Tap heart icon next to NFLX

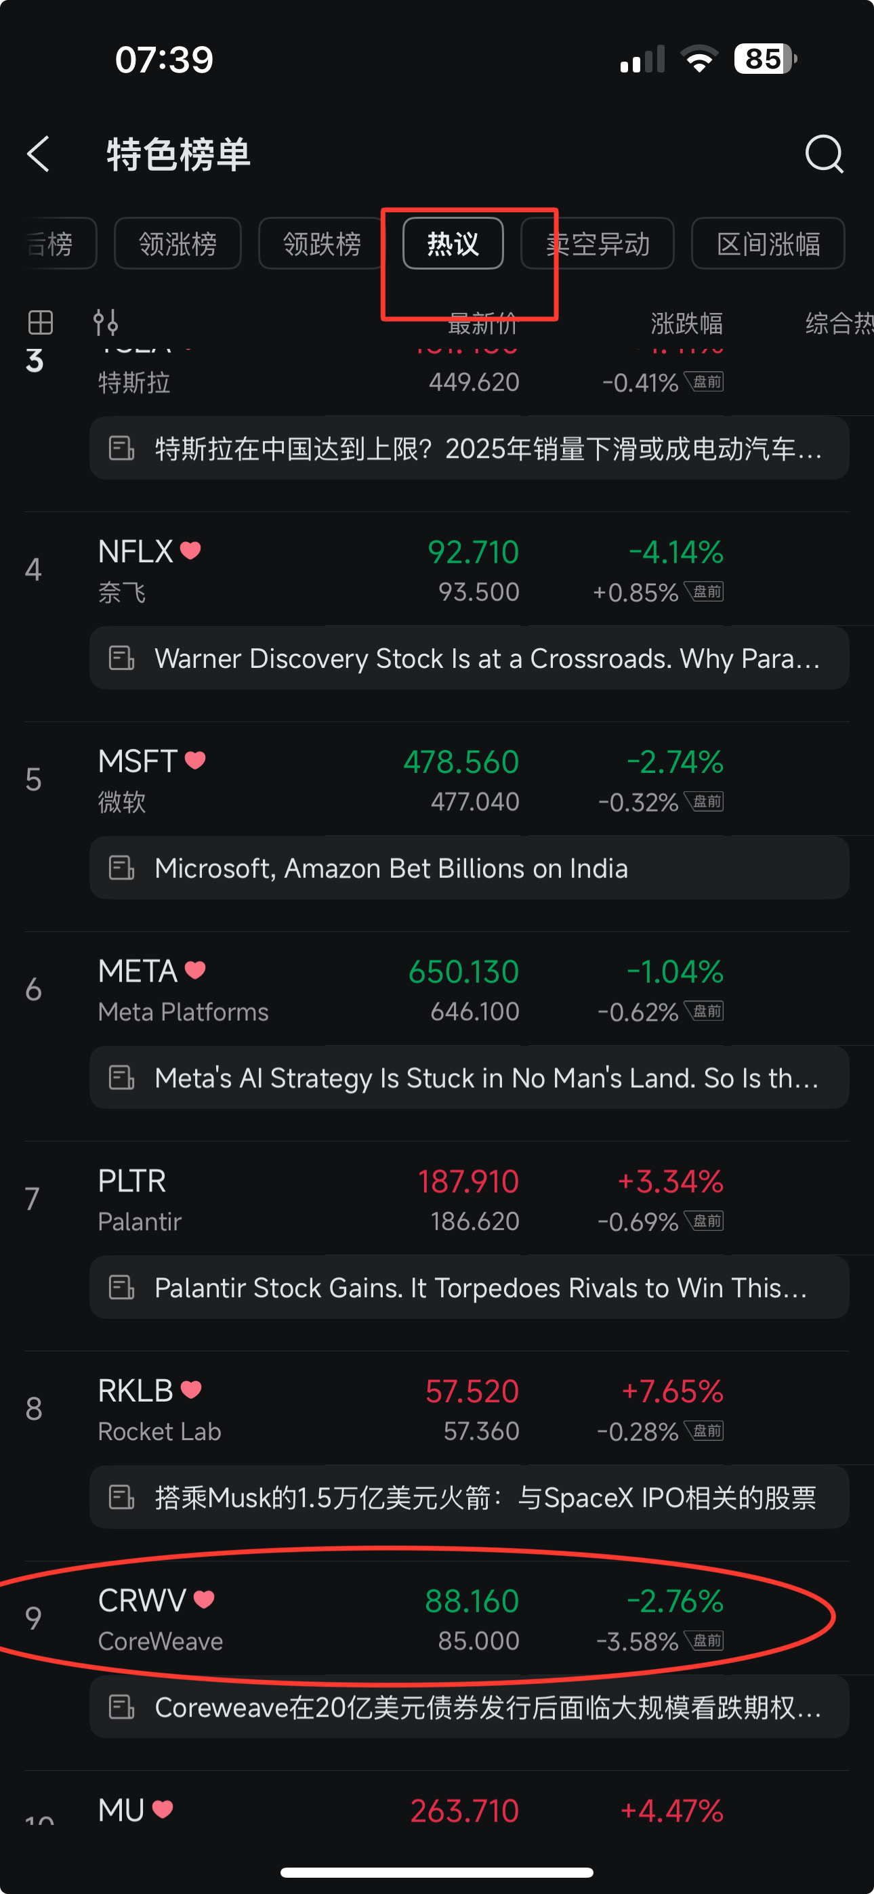(190, 550)
